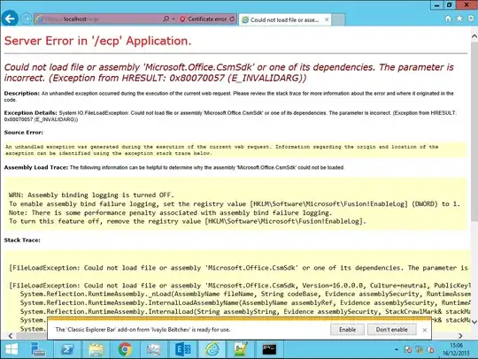Close the 'Could not load file' tab
Viewport: 478px width, 359px height.
327,19
